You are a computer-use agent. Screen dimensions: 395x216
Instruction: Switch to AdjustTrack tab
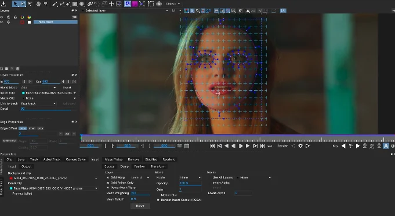tap(52, 159)
